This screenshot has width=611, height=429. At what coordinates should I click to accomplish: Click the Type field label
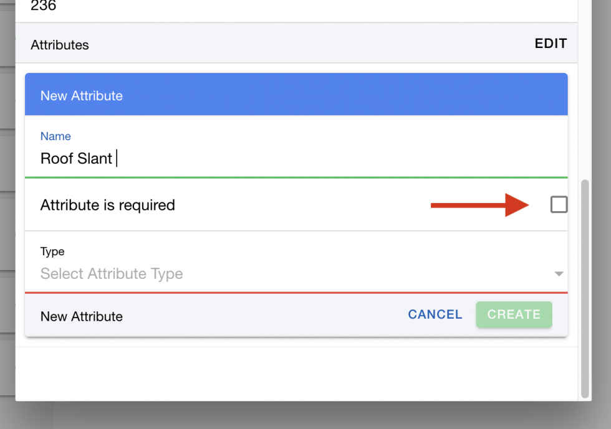[x=52, y=252]
